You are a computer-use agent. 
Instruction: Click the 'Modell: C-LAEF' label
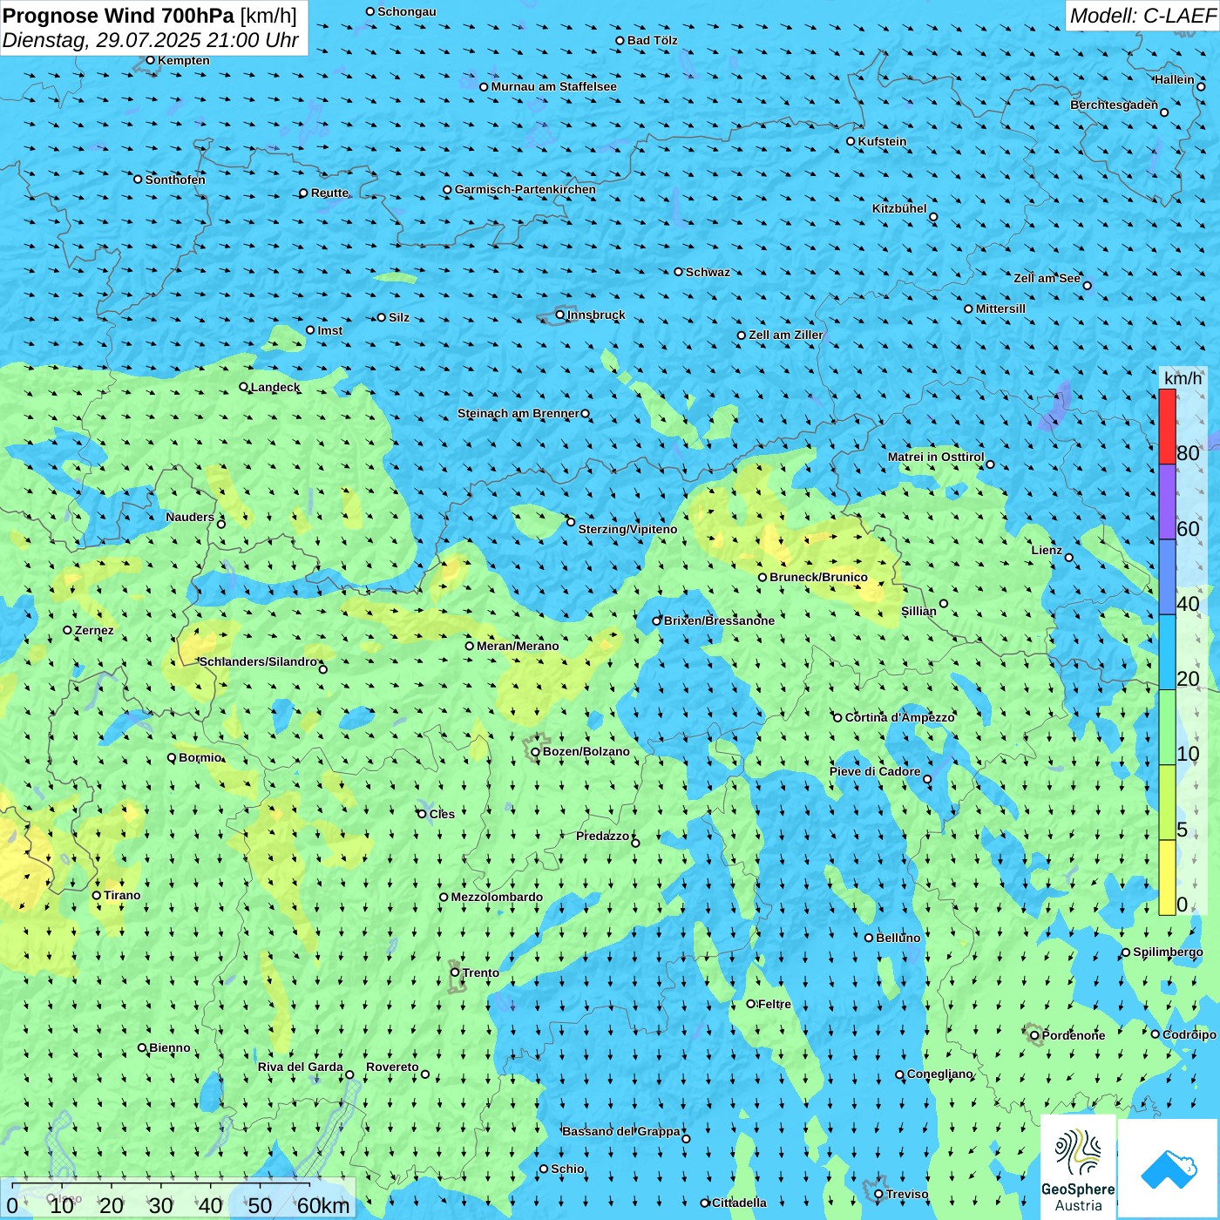tap(1142, 15)
